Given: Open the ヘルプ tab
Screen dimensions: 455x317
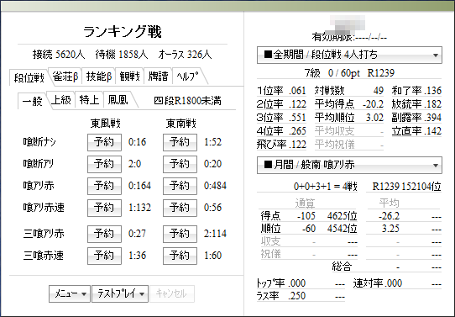Looking at the screenshot, I should coord(188,77).
